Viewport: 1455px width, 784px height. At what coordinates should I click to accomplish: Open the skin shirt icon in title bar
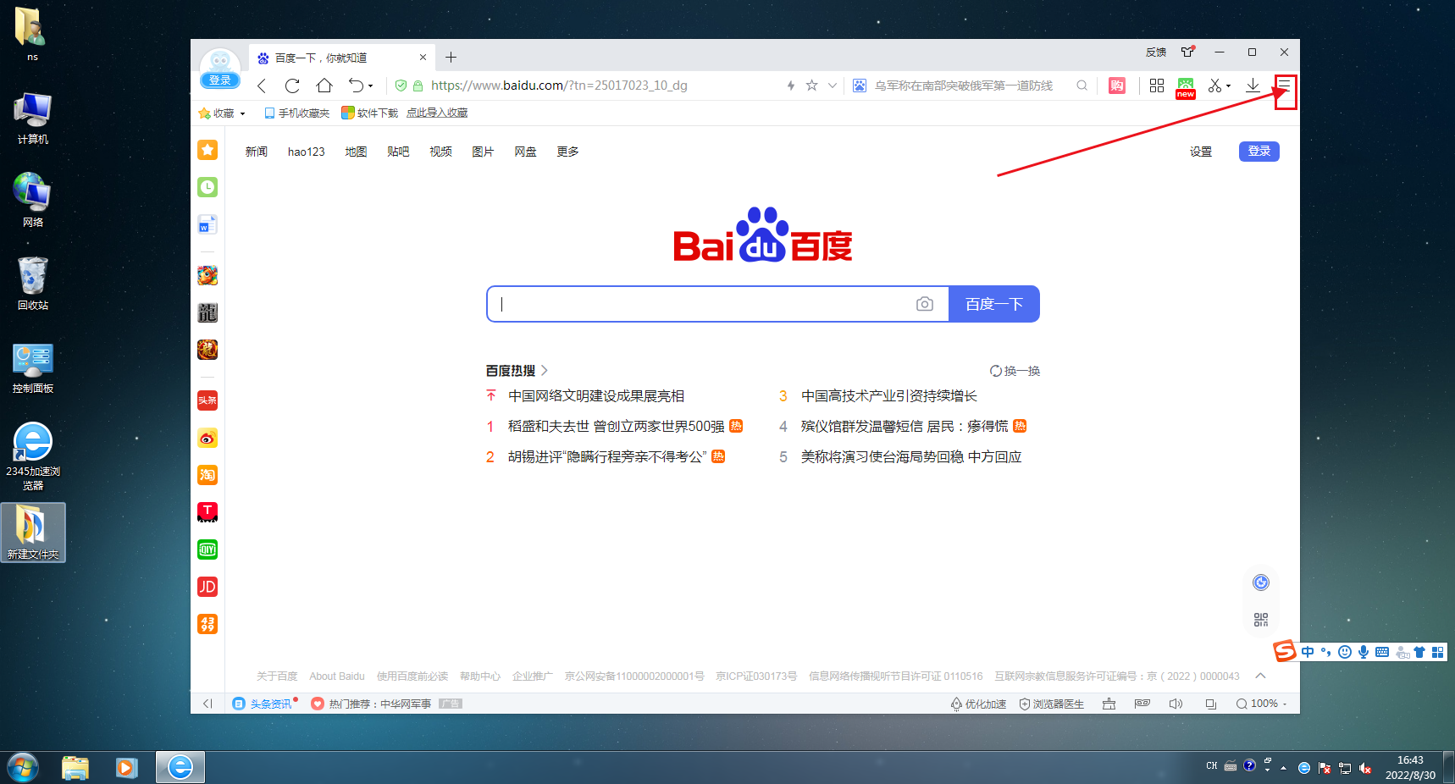tap(1188, 52)
